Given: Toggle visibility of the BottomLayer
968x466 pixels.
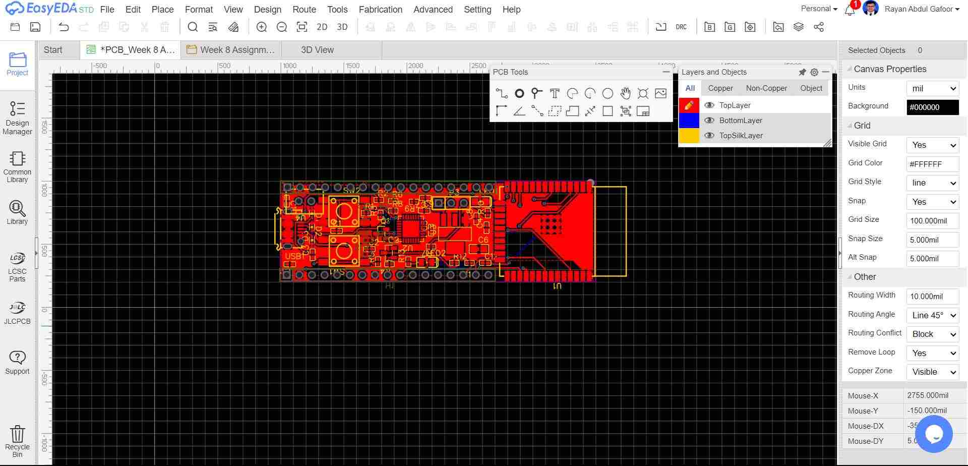Looking at the screenshot, I should pos(709,121).
